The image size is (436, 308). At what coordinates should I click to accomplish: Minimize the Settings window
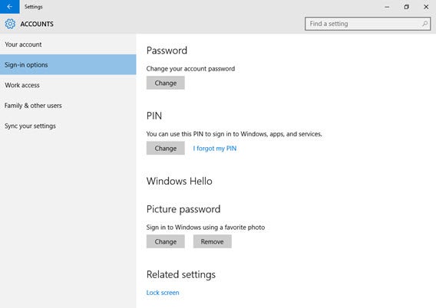coord(387,7)
